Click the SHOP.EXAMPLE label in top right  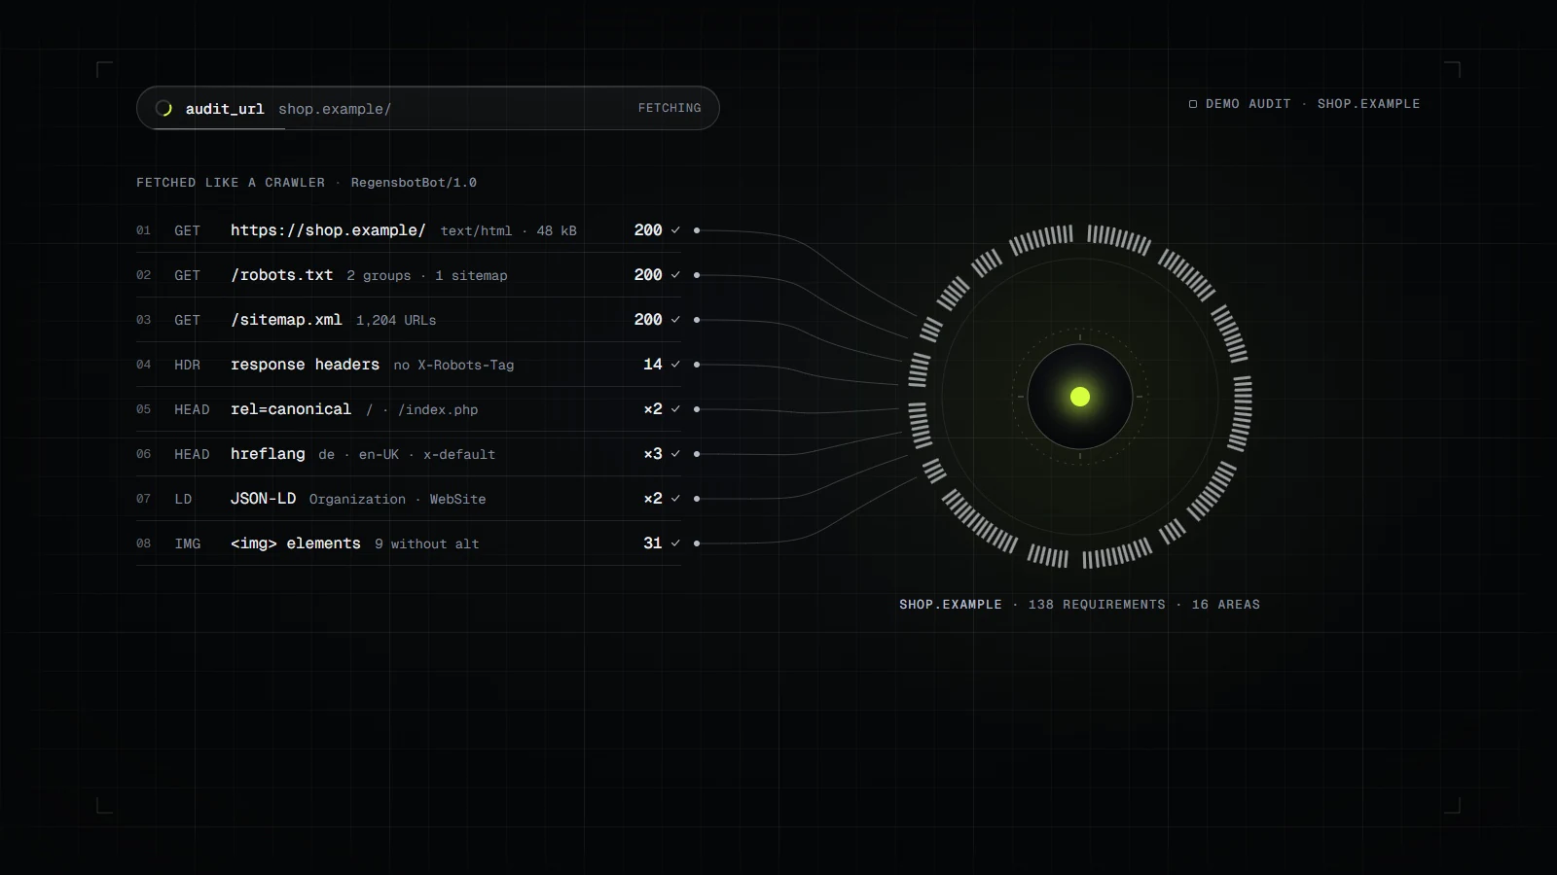(1368, 104)
